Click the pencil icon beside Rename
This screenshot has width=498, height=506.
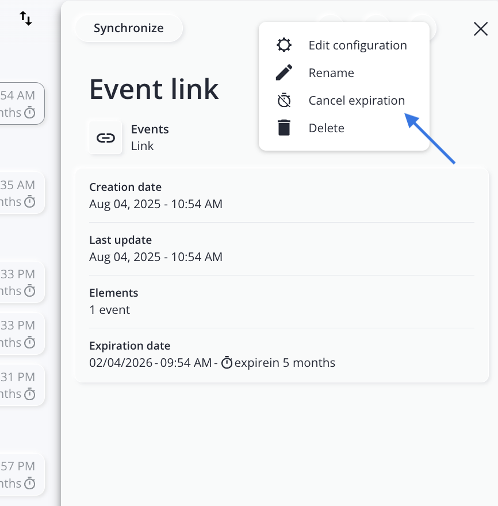(x=284, y=73)
